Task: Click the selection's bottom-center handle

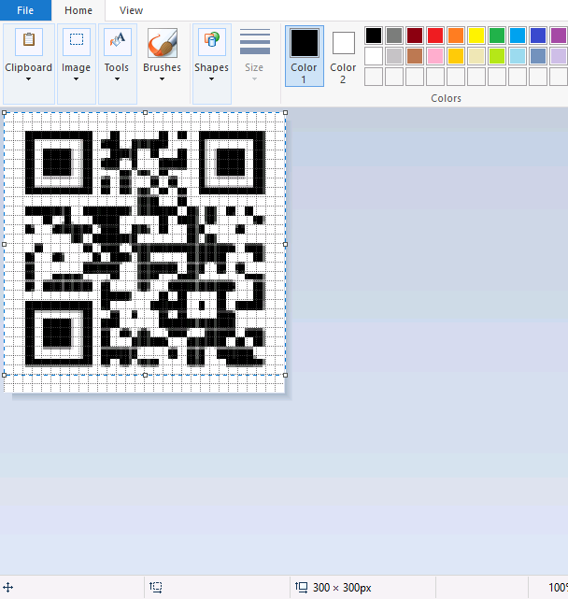Action: tap(145, 375)
